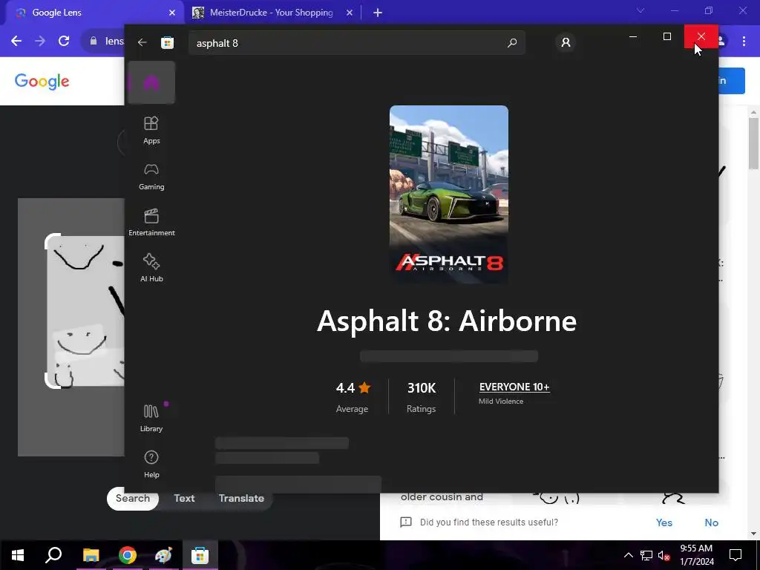Screen dimensions: 760x570
Task: Select the Text mode in Google Lens
Action: point(184,498)
